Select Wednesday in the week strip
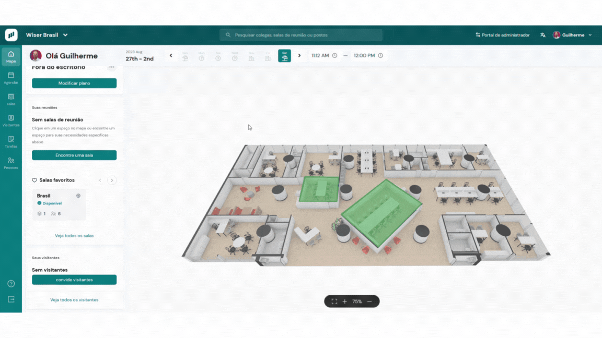Image resolution: width=602 pixels, height=338 pixels. pyautogui.click(x=235, y=56)
